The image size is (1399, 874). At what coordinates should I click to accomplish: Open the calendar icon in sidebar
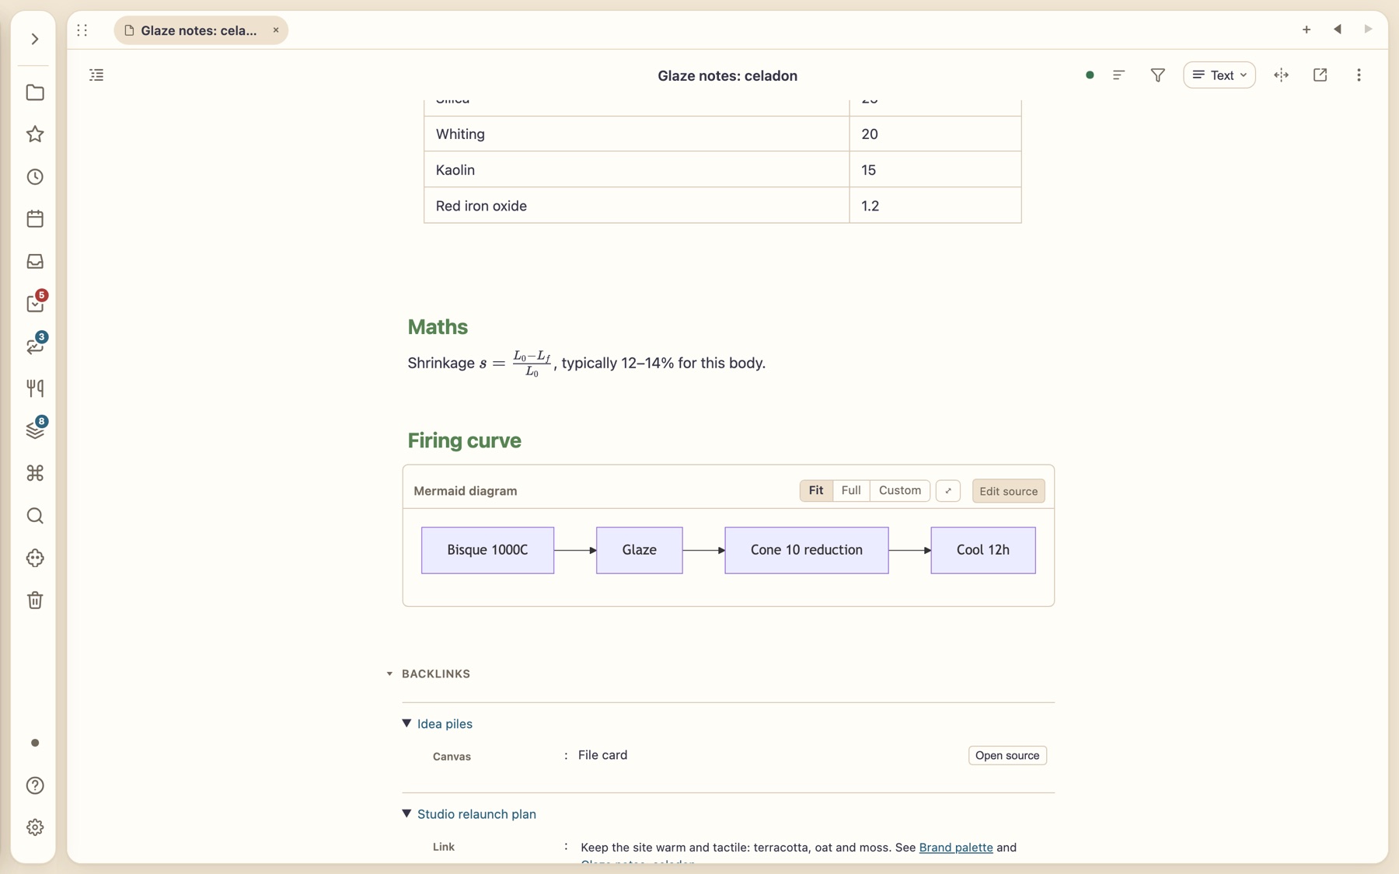point(35,219)
